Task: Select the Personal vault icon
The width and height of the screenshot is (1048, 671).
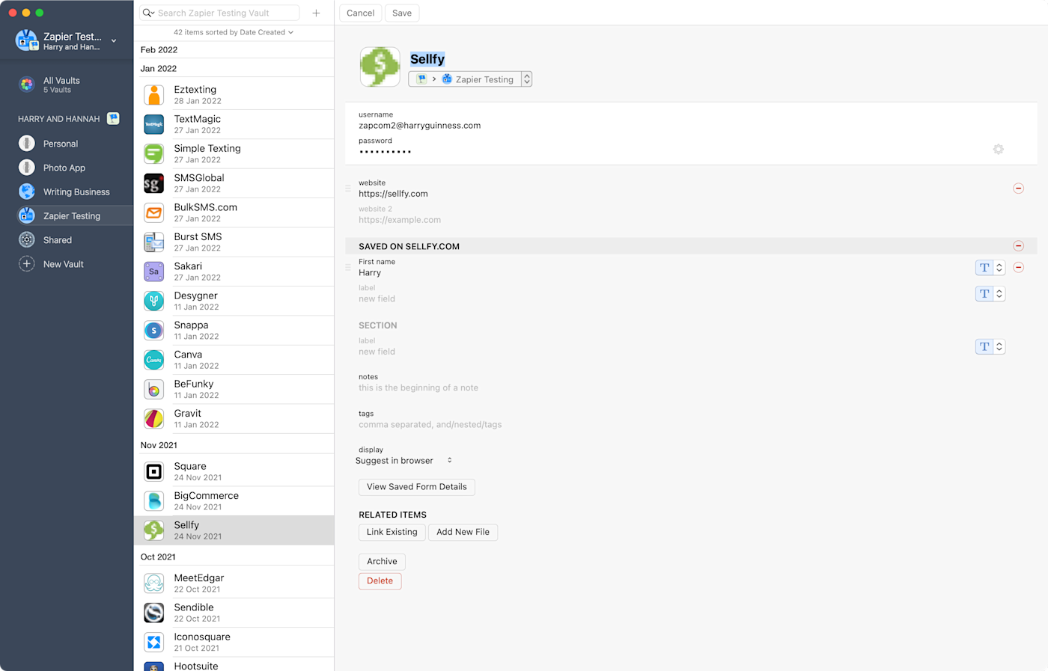Action: [x=27, y=144]
